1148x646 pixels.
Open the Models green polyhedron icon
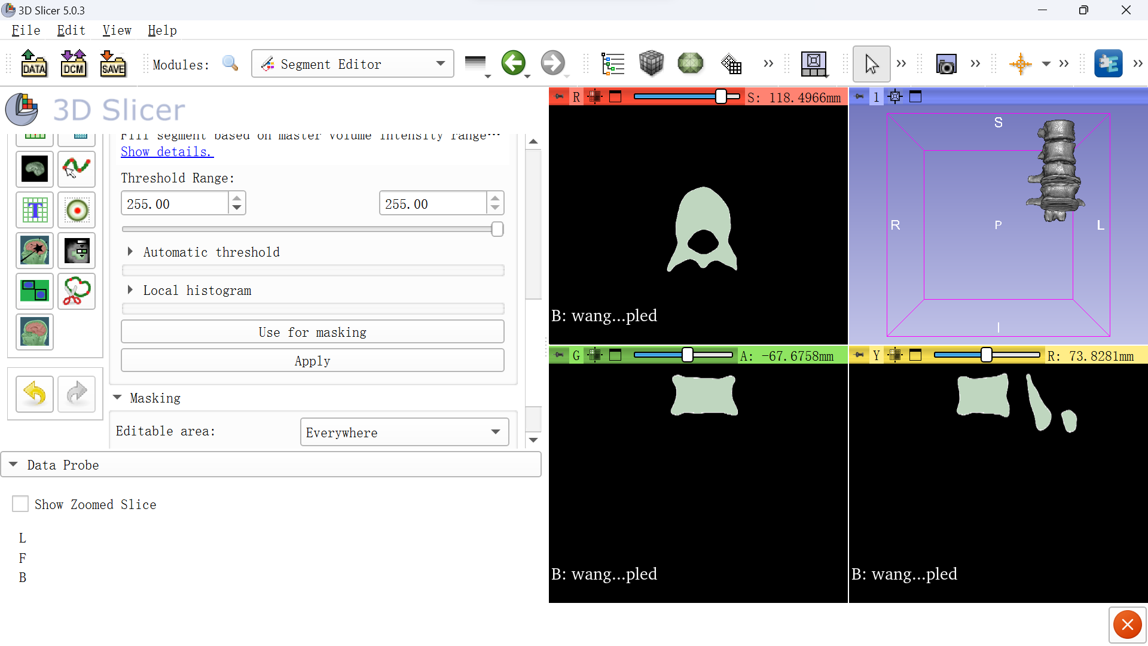(690, 63)
